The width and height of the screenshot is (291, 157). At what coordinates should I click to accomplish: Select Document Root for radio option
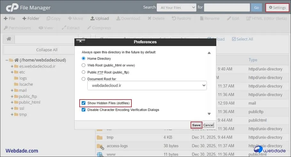point(83,79)
